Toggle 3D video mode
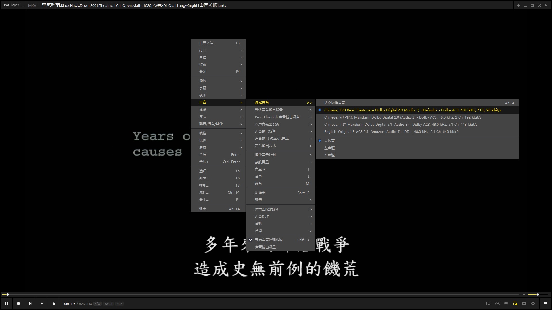 (x=506, y=303)
